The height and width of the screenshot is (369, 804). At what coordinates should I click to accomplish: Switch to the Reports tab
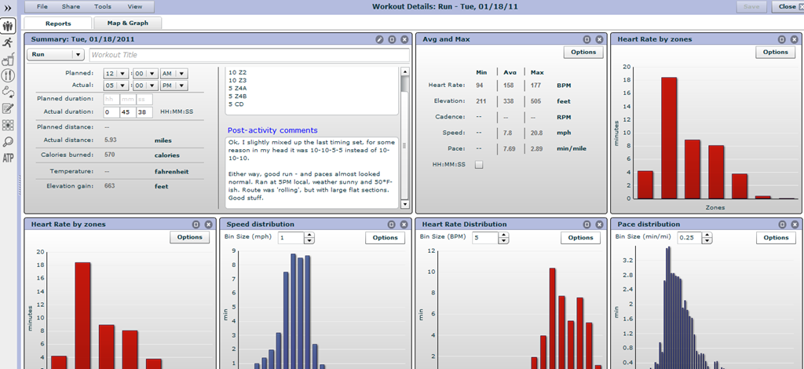click(x=58, y=23)
